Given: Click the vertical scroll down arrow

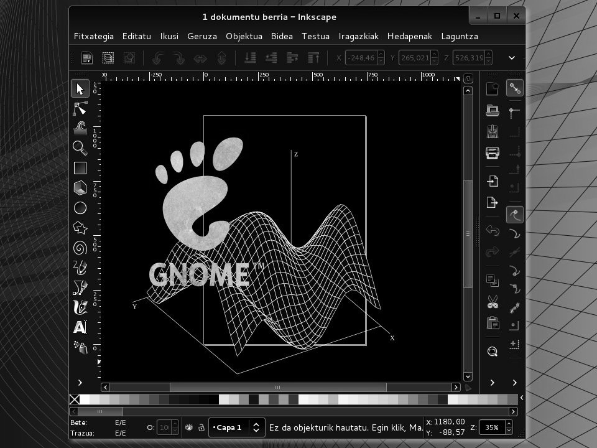Looking at the screenshot, I should (468, 376).
